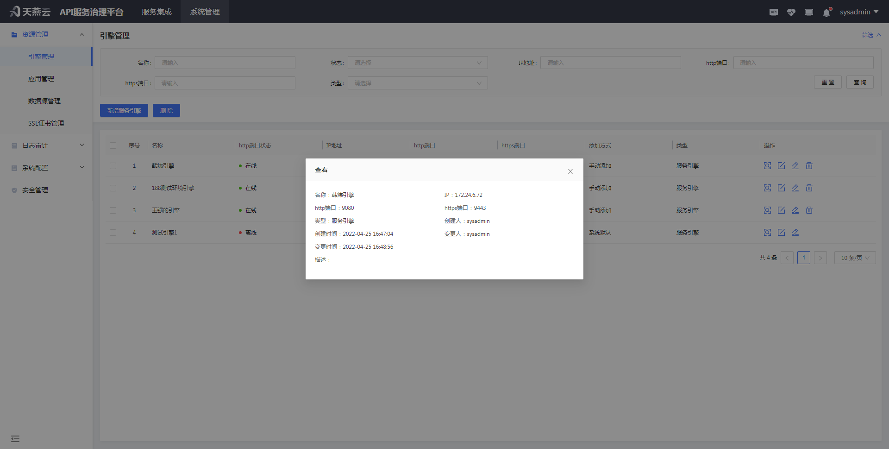This screenshot has width=889, height=449.
Task: Delete 王强的引擎 using the trash icon
Action: [809, 210]
